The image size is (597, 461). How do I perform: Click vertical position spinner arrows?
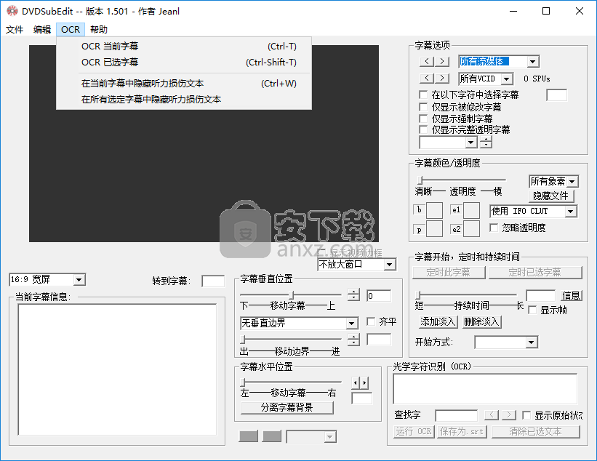(x=353, y=294)
